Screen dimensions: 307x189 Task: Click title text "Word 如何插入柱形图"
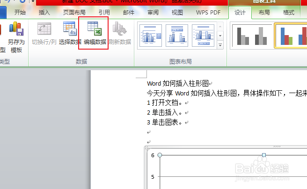[178, 84]
